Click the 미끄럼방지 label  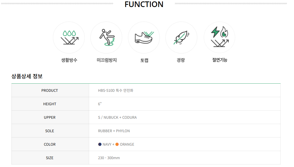pyautogui.click(x=107, y=60)
